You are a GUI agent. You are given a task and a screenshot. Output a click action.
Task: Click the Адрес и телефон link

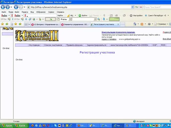[x=109, y=39]
